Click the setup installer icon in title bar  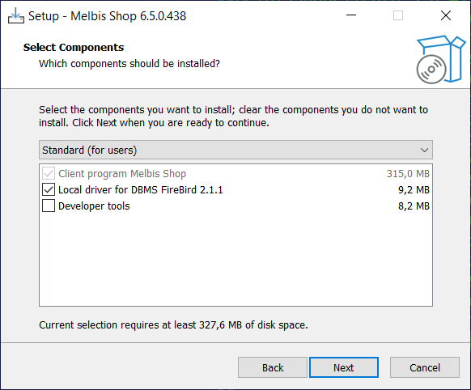[x=16, y=15]
